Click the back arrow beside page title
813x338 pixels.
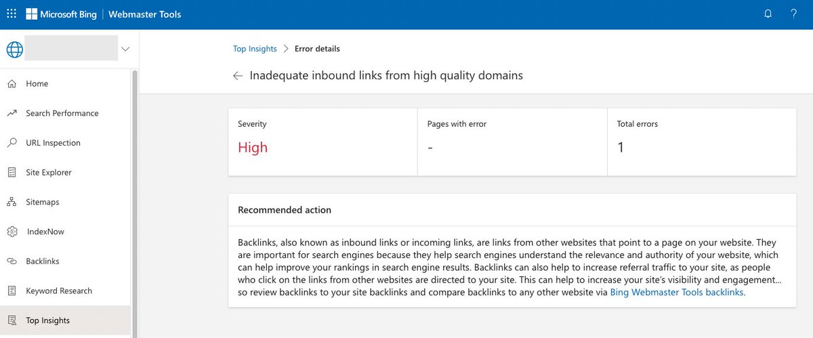(x=238, y=76)
